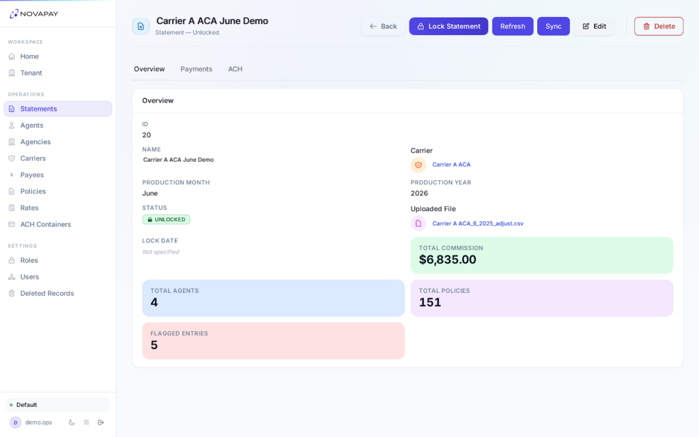
Task: Switch to the ACH tab
Action: [x=236, y=69]
